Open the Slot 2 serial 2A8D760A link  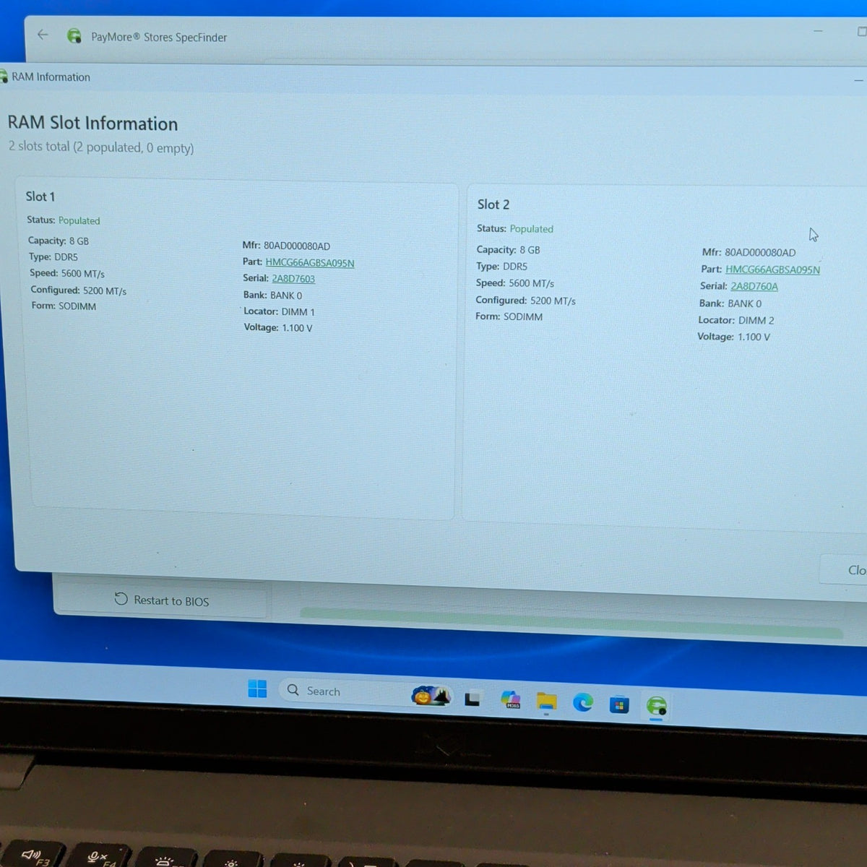click(754, 286)
